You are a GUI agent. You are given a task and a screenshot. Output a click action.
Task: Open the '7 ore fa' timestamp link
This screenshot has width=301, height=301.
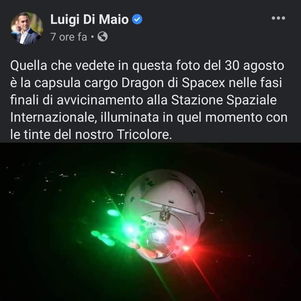click(69, 37)
